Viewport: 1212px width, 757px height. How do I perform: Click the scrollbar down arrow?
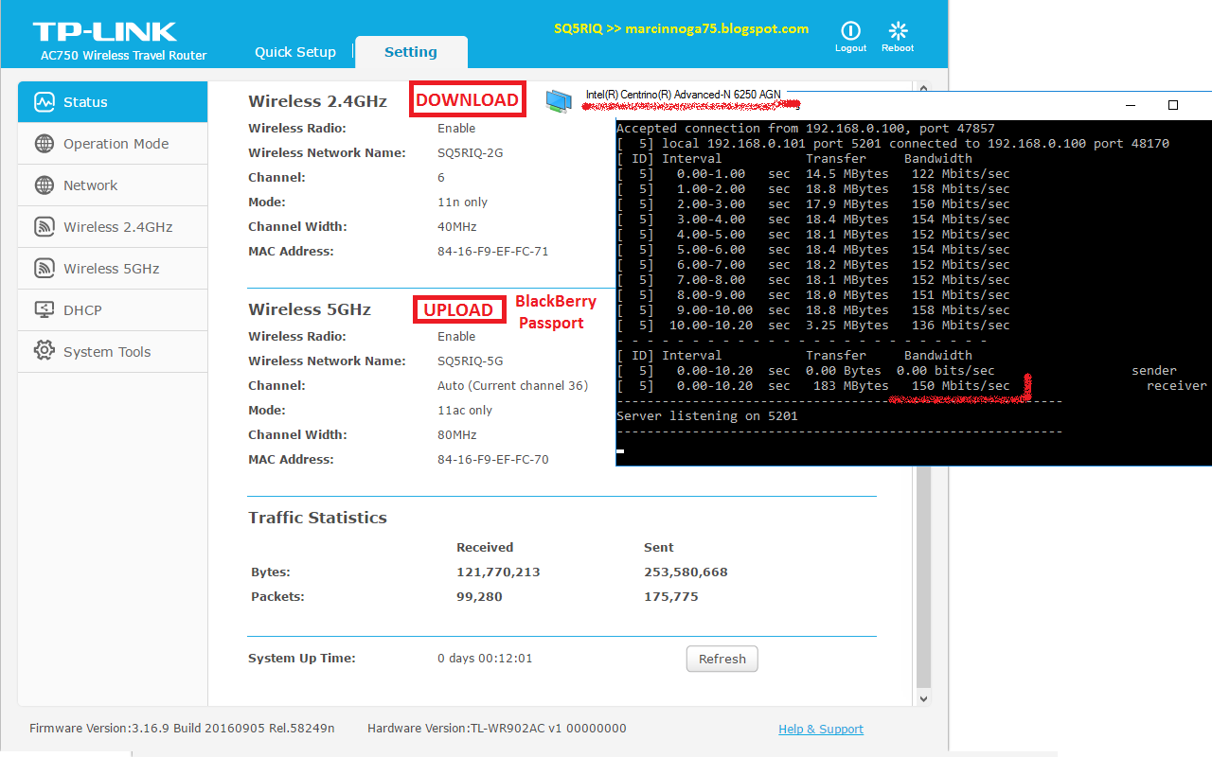tap(924, 698)
